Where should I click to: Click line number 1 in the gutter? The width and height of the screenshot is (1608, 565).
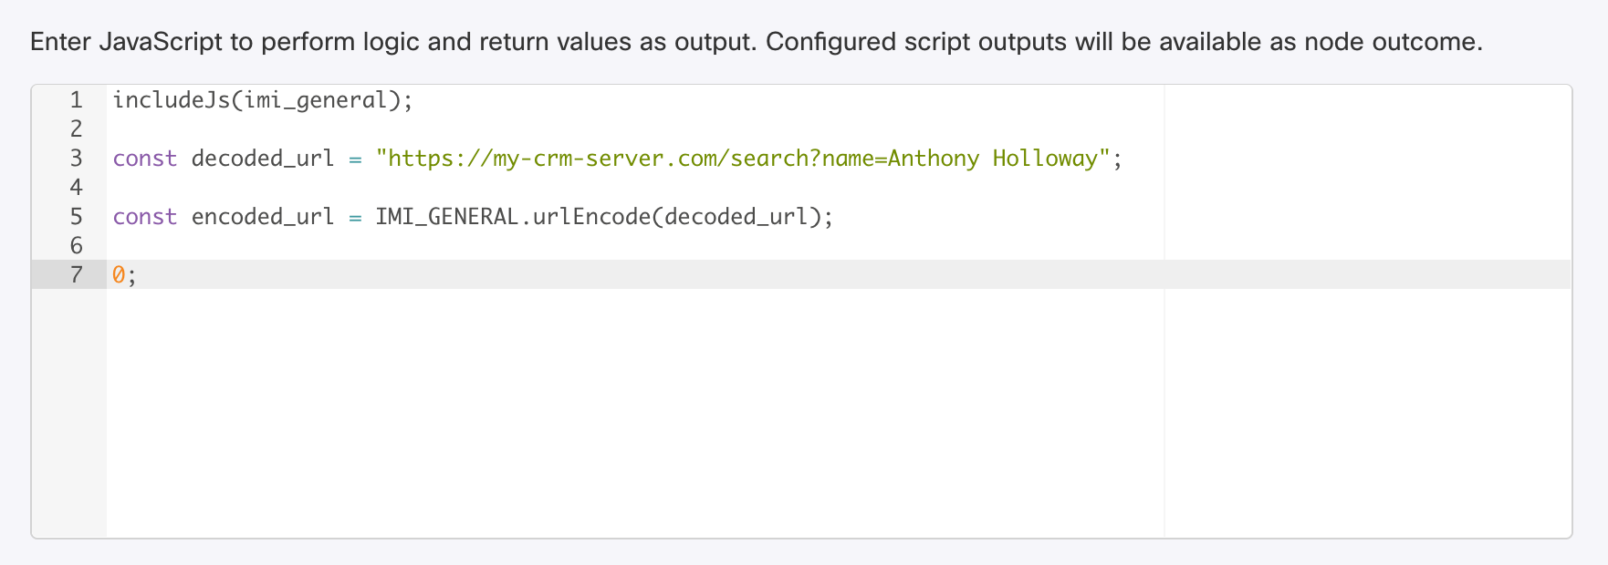click(77, 100)
